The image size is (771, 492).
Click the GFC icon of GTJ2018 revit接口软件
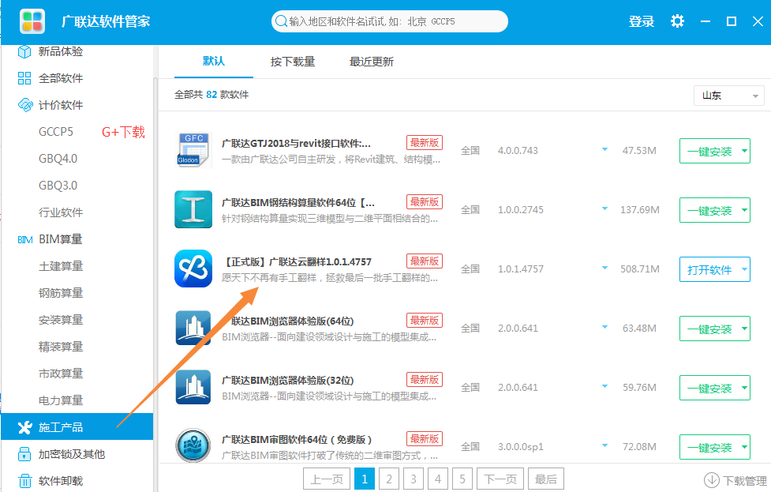click(193, 151)
